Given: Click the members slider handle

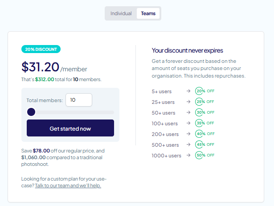Looking at the screenshot, I should 31,112.
